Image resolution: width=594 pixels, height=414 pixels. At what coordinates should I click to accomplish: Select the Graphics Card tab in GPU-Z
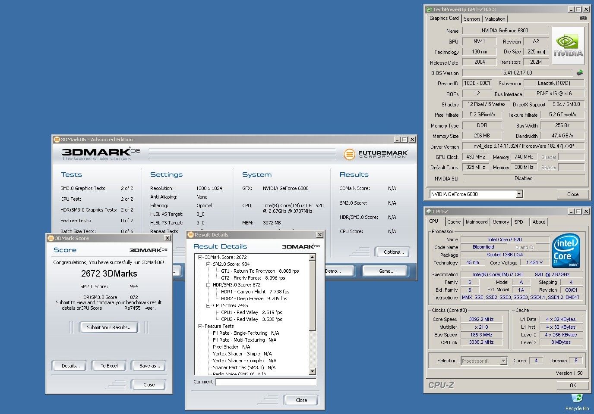point(444,18)
